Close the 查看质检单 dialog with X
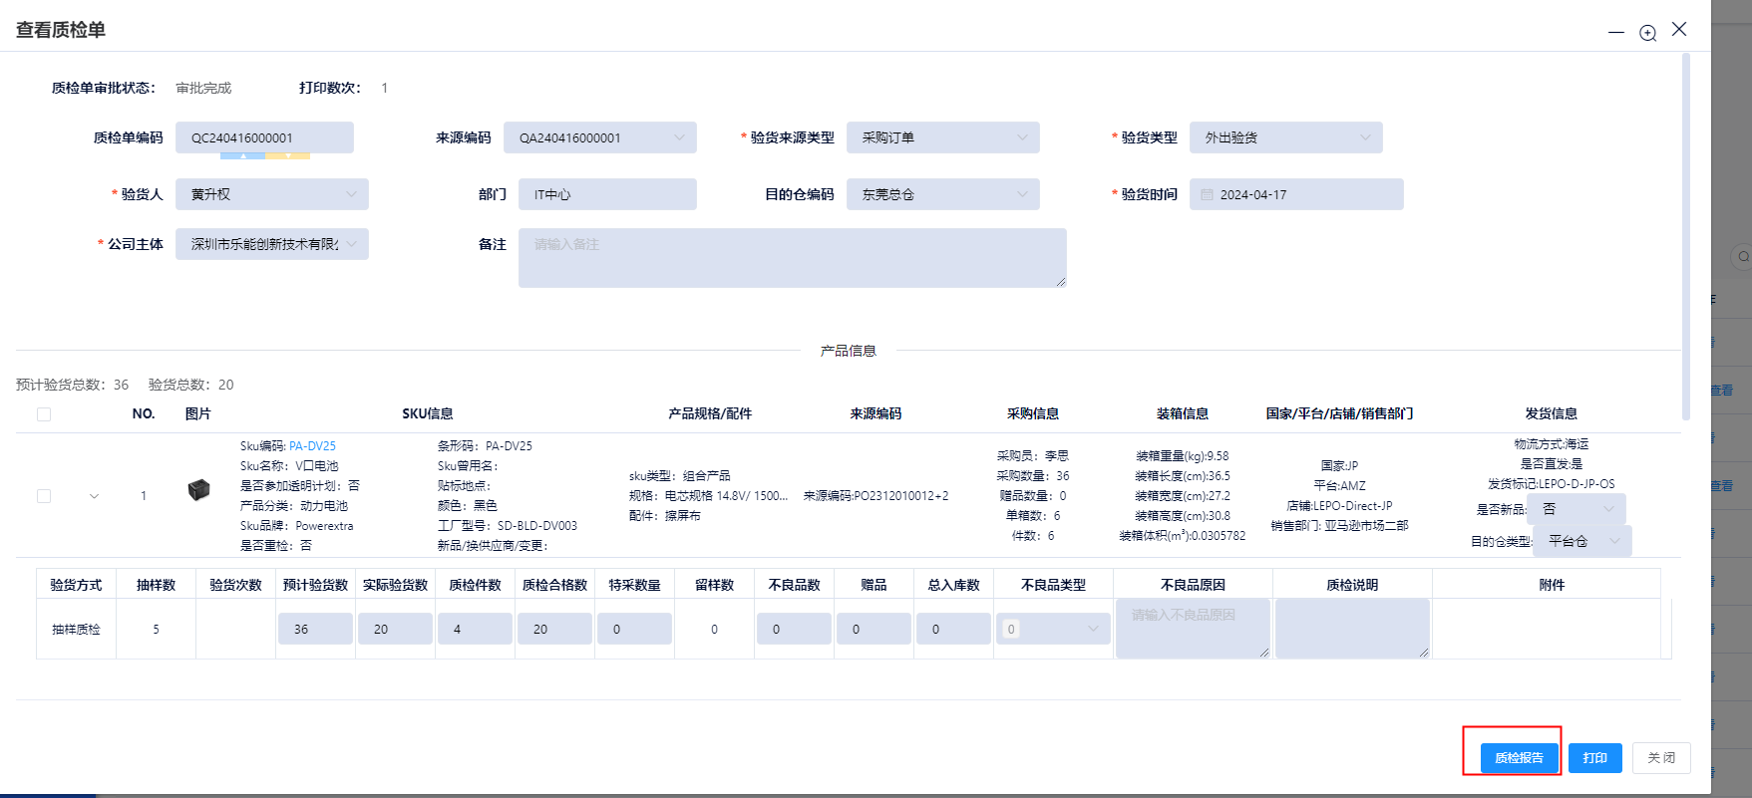This screenshot has height=798, width=1752. point(1679,30)
